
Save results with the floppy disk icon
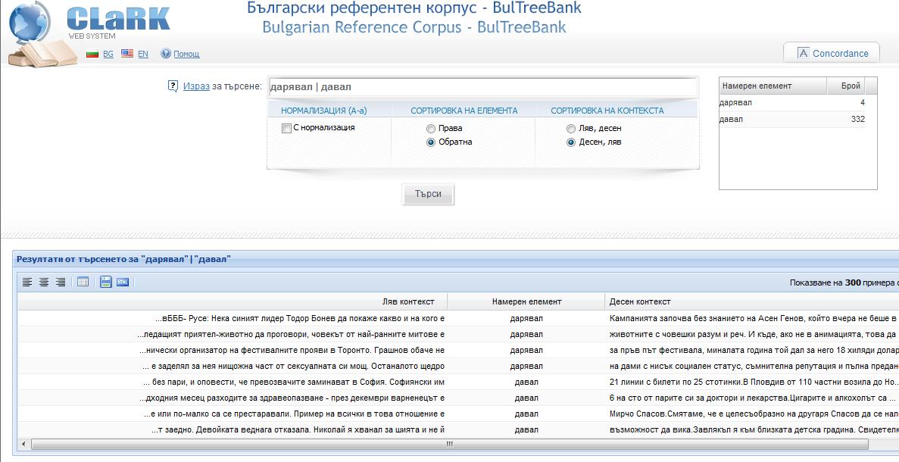coord(105,282)
